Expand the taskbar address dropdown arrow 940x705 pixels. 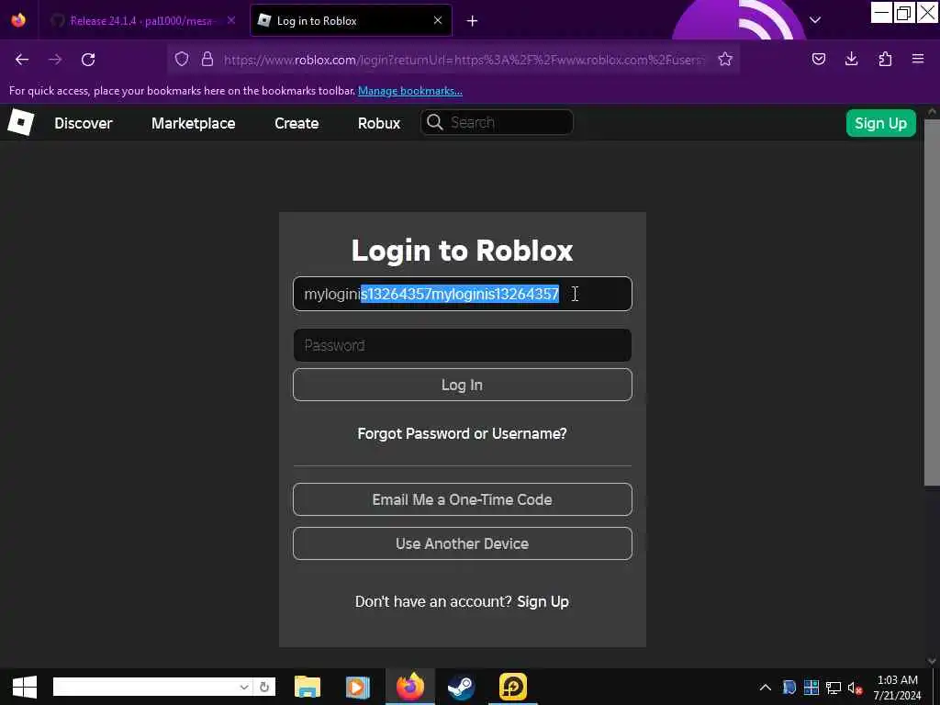(244, 687)
